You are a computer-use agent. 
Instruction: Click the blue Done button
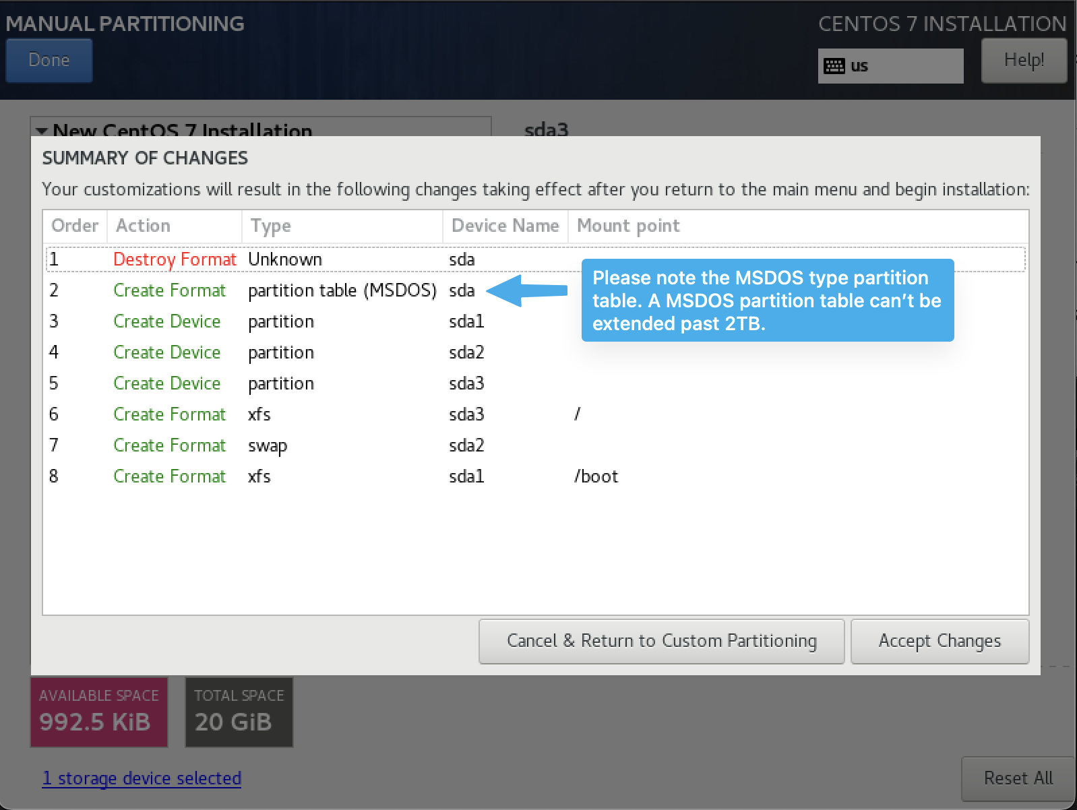coord(49,60)
